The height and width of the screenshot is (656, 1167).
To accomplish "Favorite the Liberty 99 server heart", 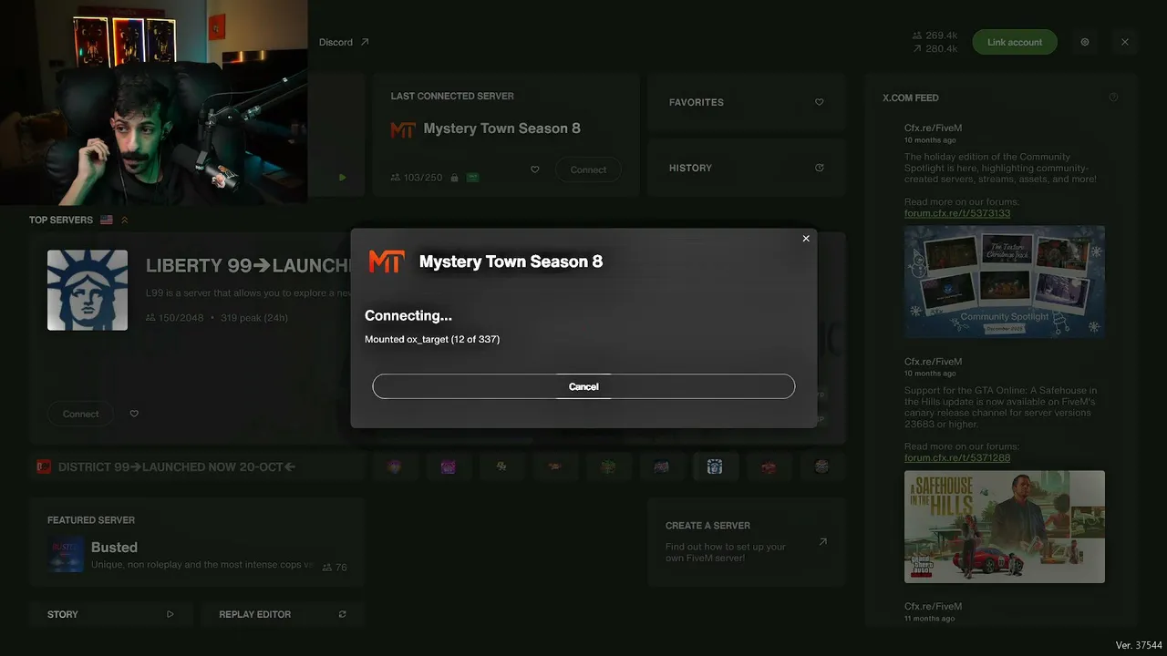I will click(134, 414).
